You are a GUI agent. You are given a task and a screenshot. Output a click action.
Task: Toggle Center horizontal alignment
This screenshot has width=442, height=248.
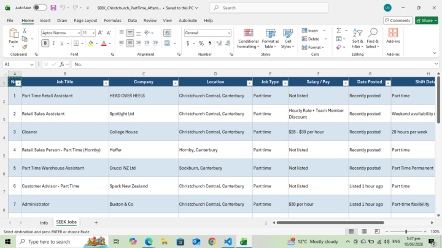[x=130, y=43]
